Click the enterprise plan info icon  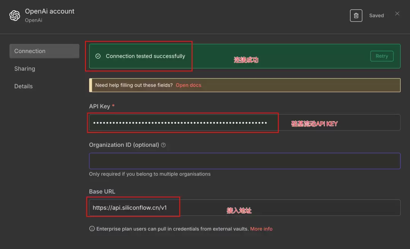click(x=92, y=229)
